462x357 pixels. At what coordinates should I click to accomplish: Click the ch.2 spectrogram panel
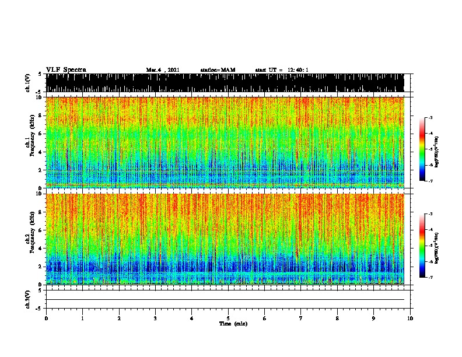click(225, 239)
